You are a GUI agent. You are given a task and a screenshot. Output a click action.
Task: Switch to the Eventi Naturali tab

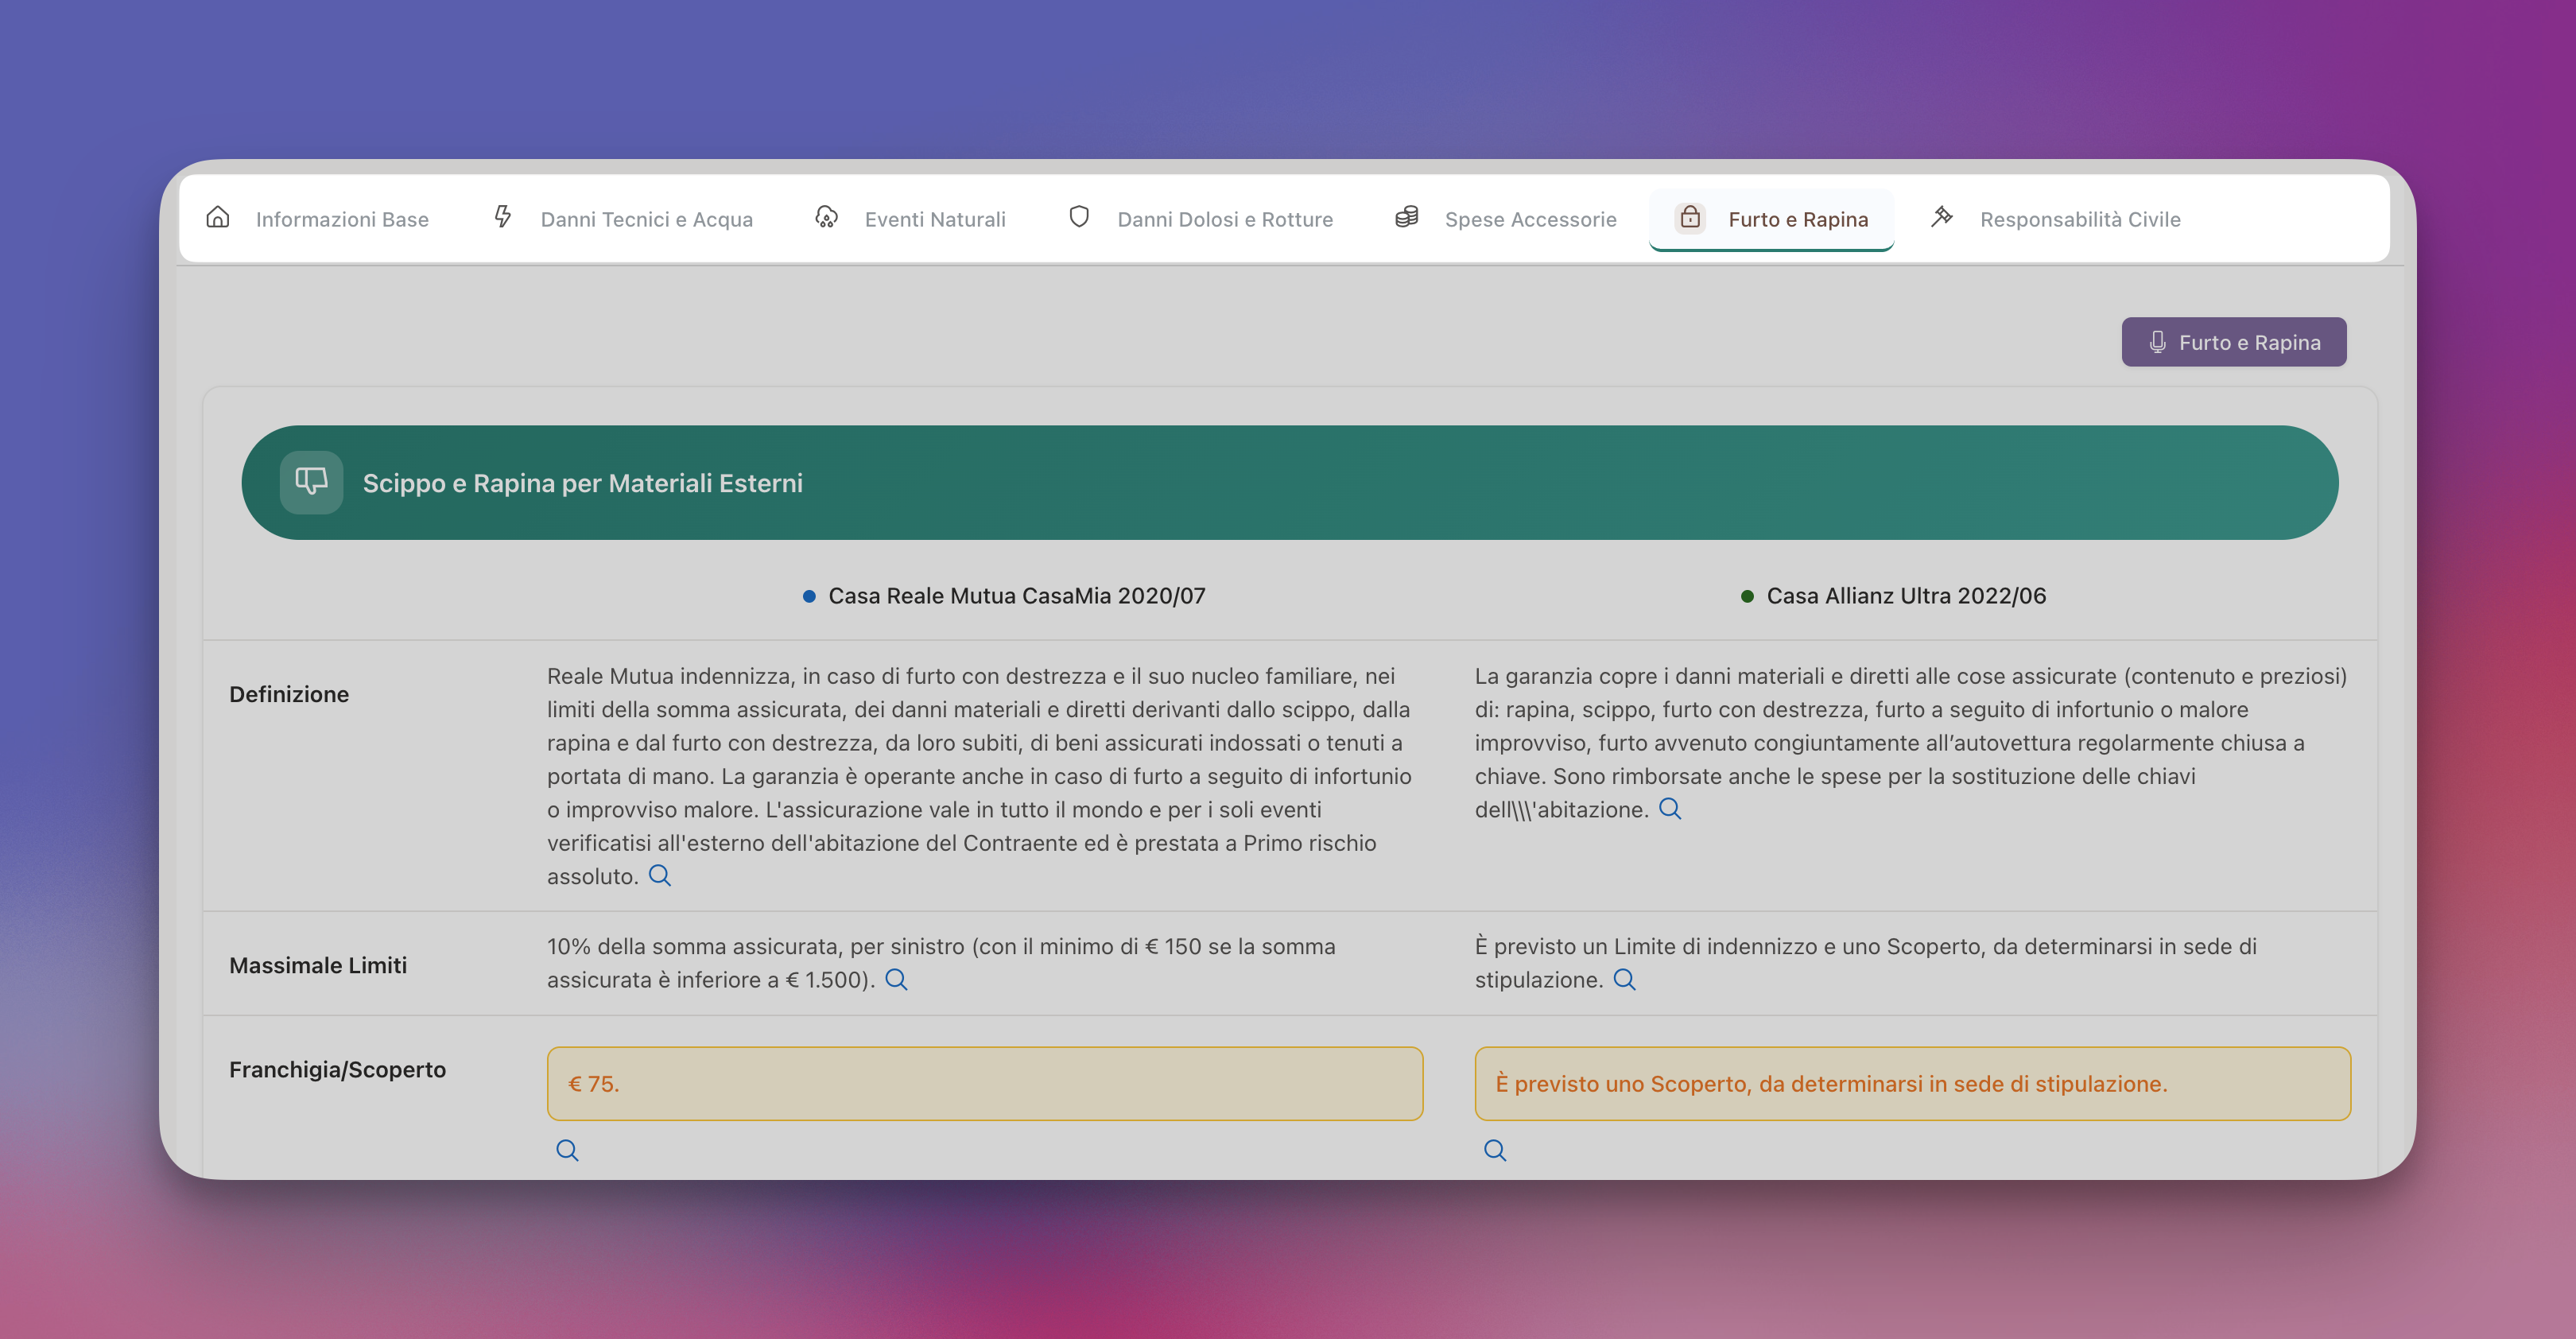coord(934,219)
